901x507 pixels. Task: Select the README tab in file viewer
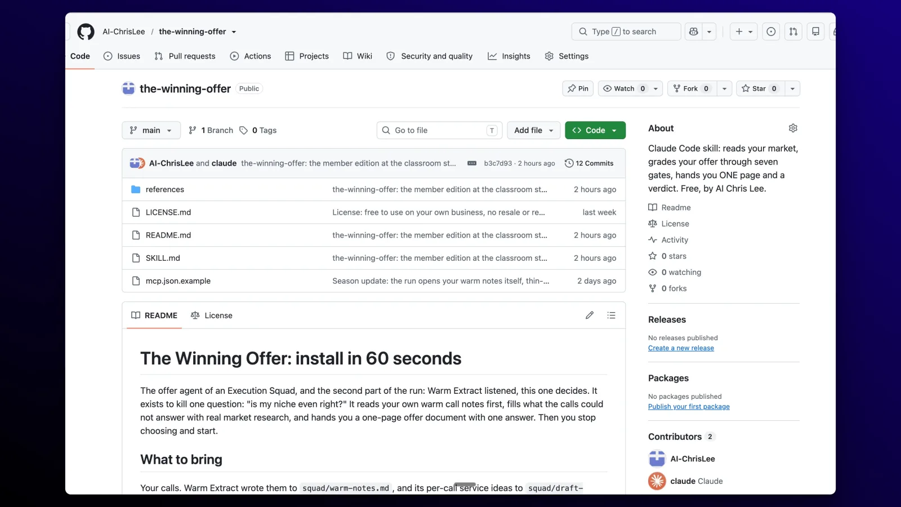coord(154,315)
